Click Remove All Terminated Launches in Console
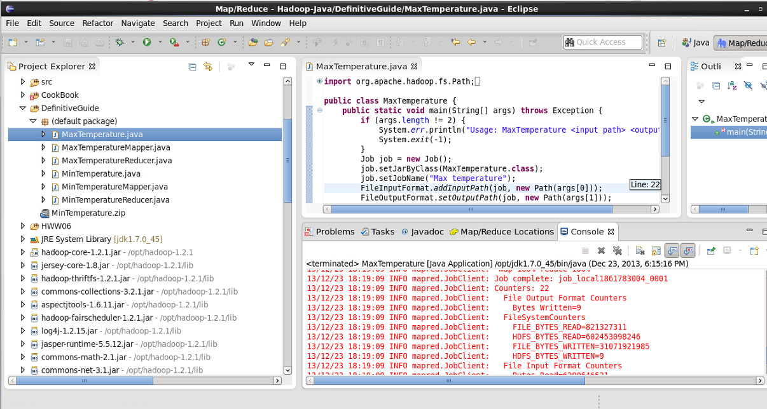The height and width of the screenshot is (409, 767). (x=616, y=251)
